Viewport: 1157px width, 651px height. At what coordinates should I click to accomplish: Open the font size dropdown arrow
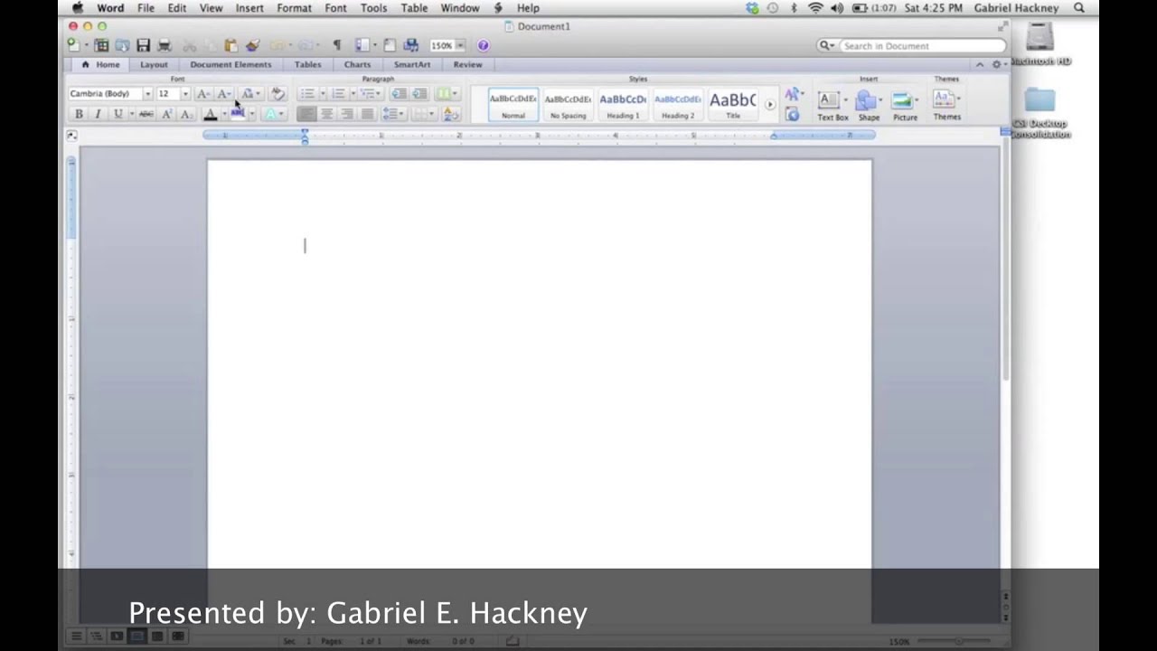pos(185,94)
